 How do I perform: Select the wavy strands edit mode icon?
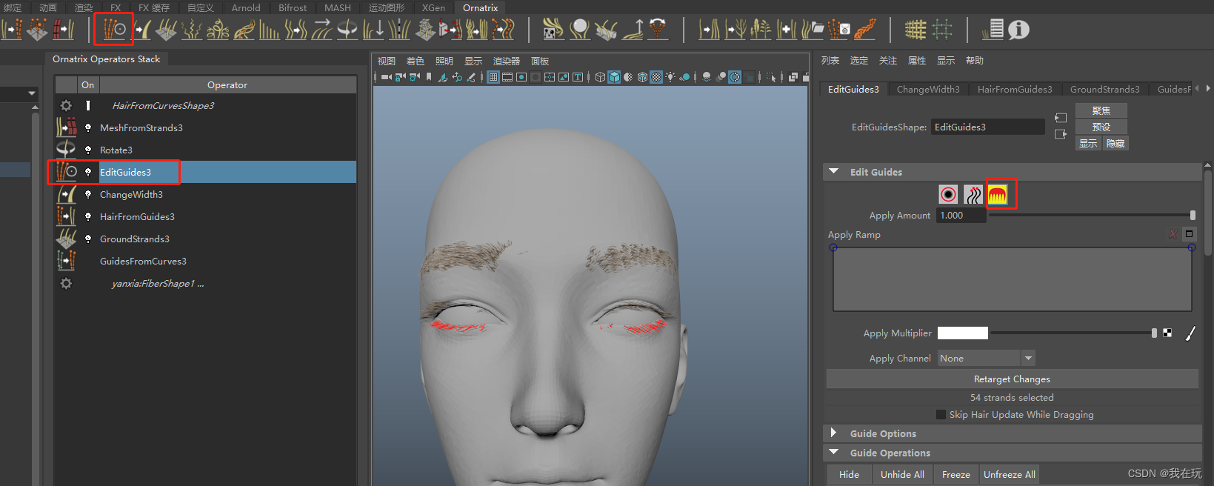pyautogui.click(x=973, y=195)
